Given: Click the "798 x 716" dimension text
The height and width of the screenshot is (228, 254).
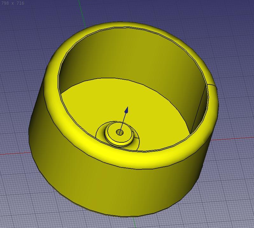Looking at the screenshot, I should click(x=13, y=3).
